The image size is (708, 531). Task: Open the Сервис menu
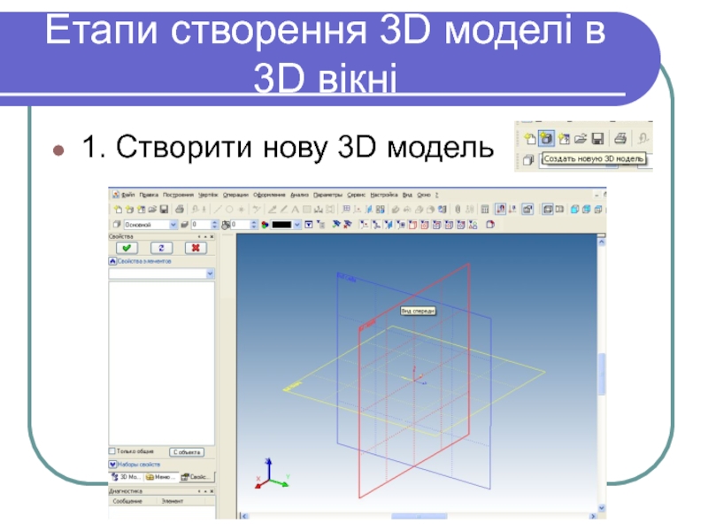357,195
